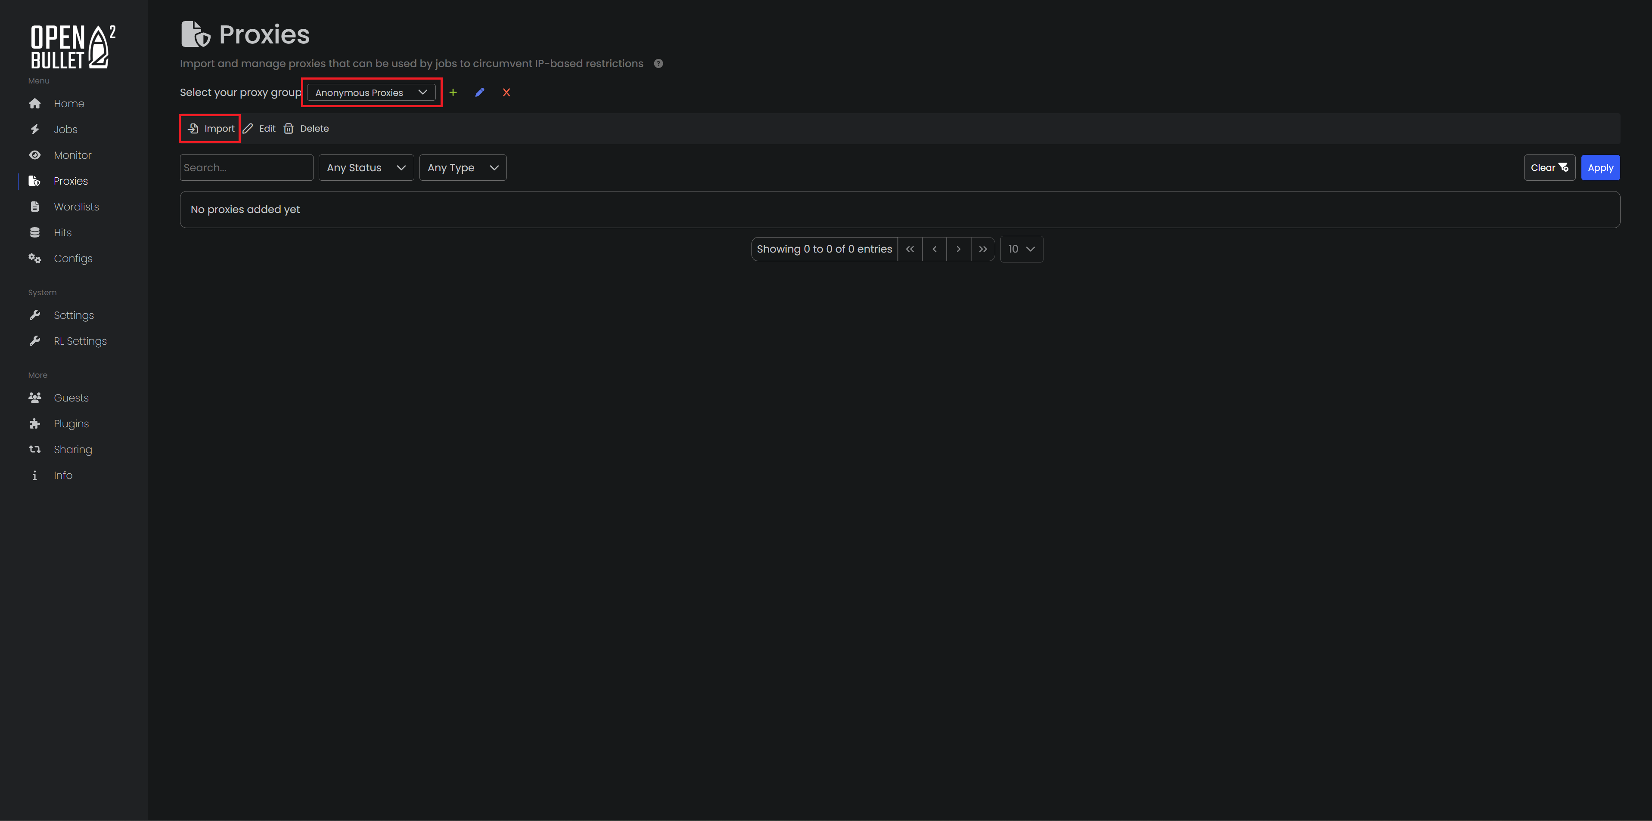The width and height of the screenshot is (1652, 821).
Task: Open the Anonymous Proxies group dropdown
Action: (x=371, y=92)
